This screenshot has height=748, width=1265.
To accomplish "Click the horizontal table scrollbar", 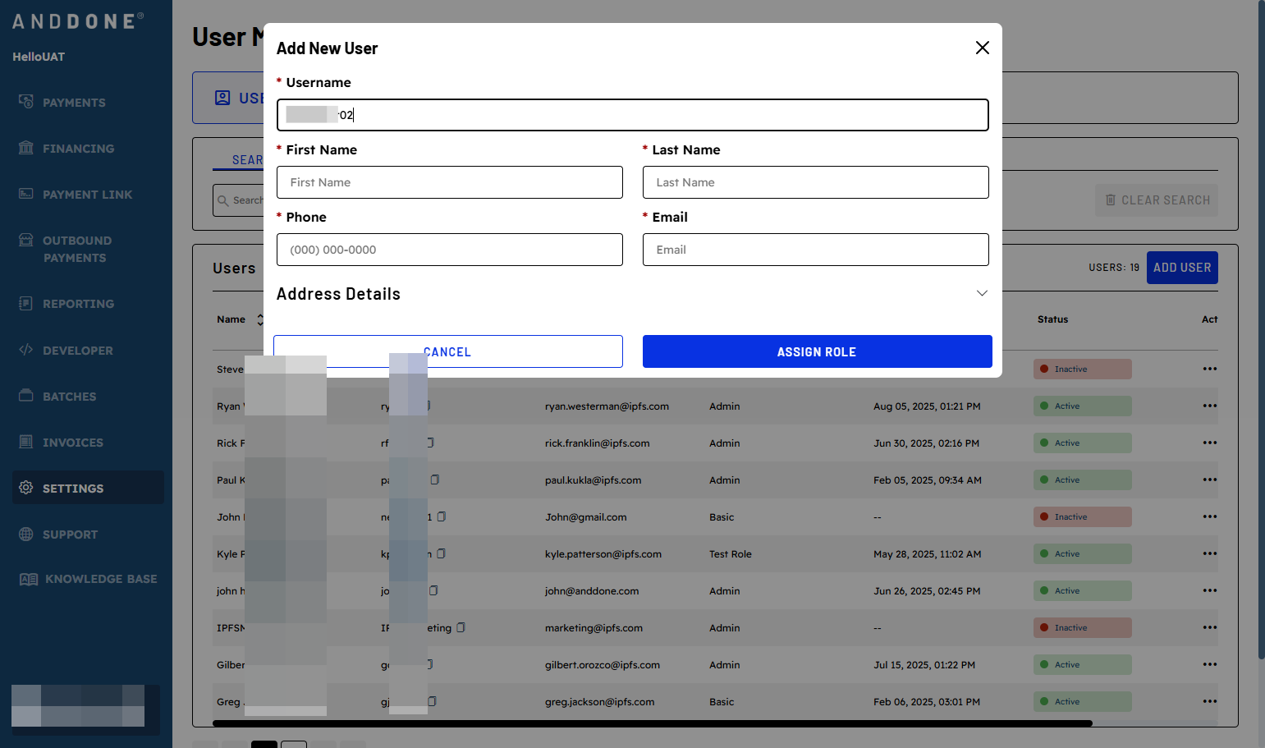I will (x=653, y=723).
